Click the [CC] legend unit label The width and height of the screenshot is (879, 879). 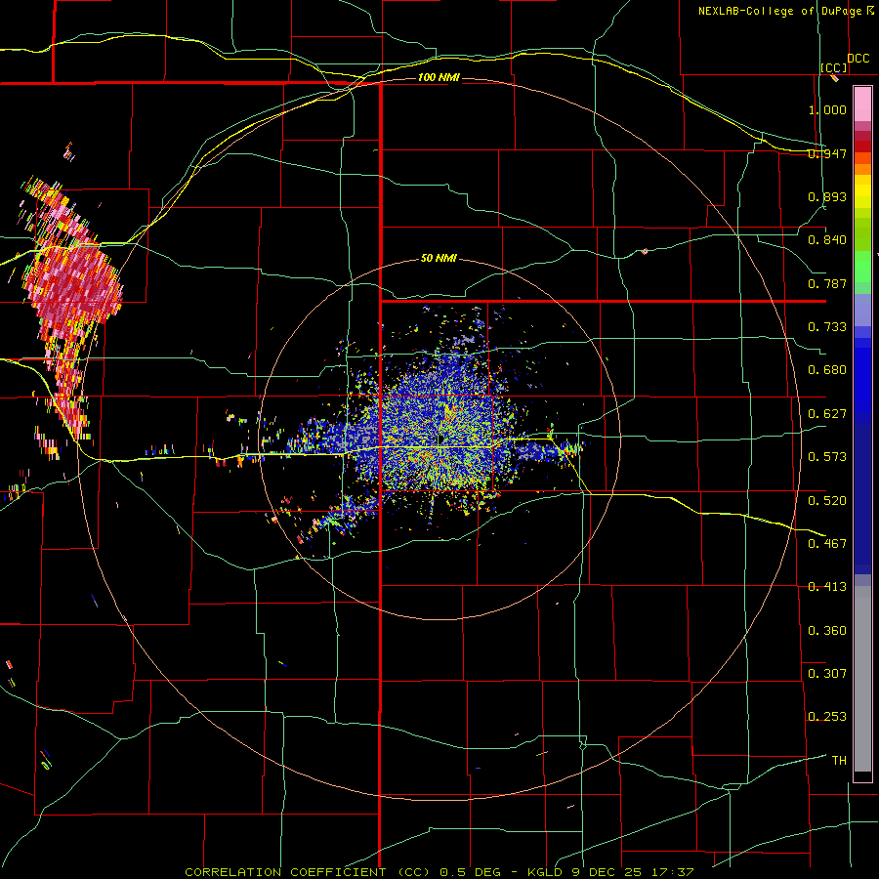coord(834,67)
